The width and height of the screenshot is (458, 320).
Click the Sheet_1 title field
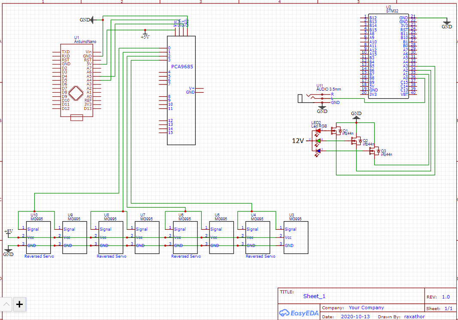coord(314,296)
